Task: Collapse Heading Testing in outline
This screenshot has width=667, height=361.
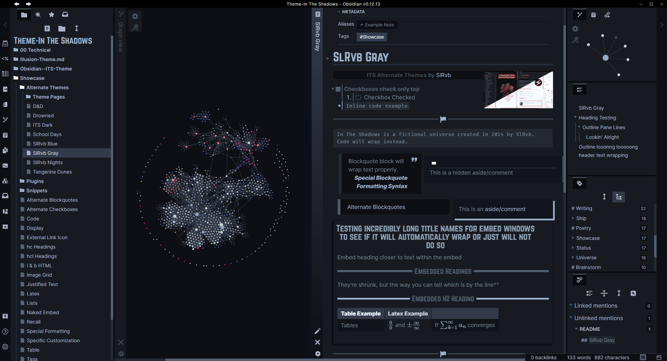Action: (575, 117)
